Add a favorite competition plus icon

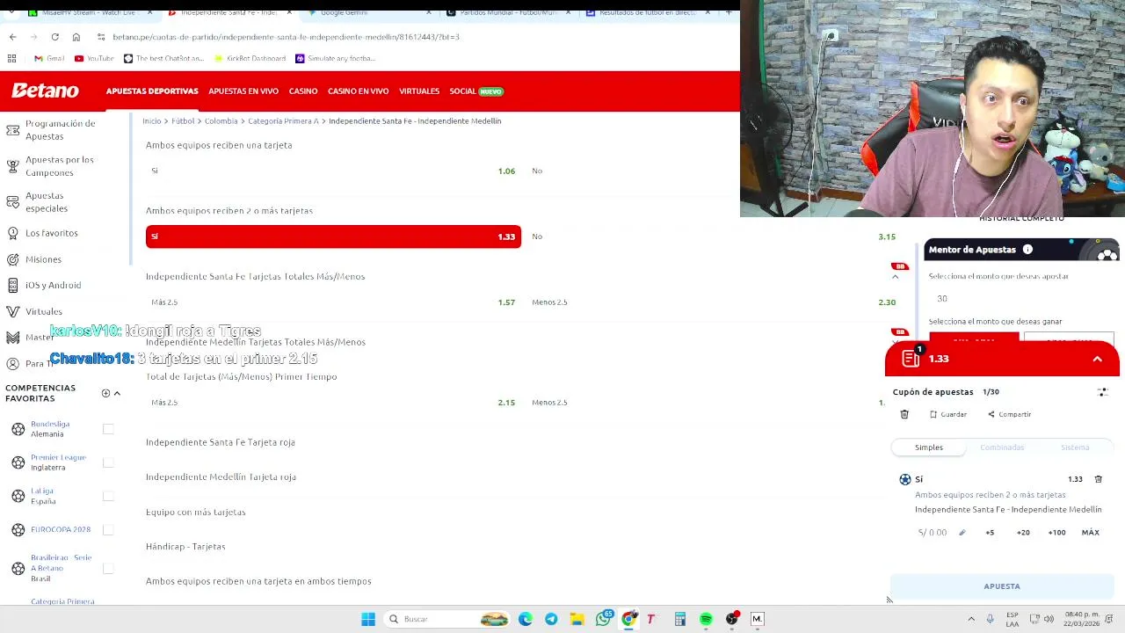(x=105, y=393)
